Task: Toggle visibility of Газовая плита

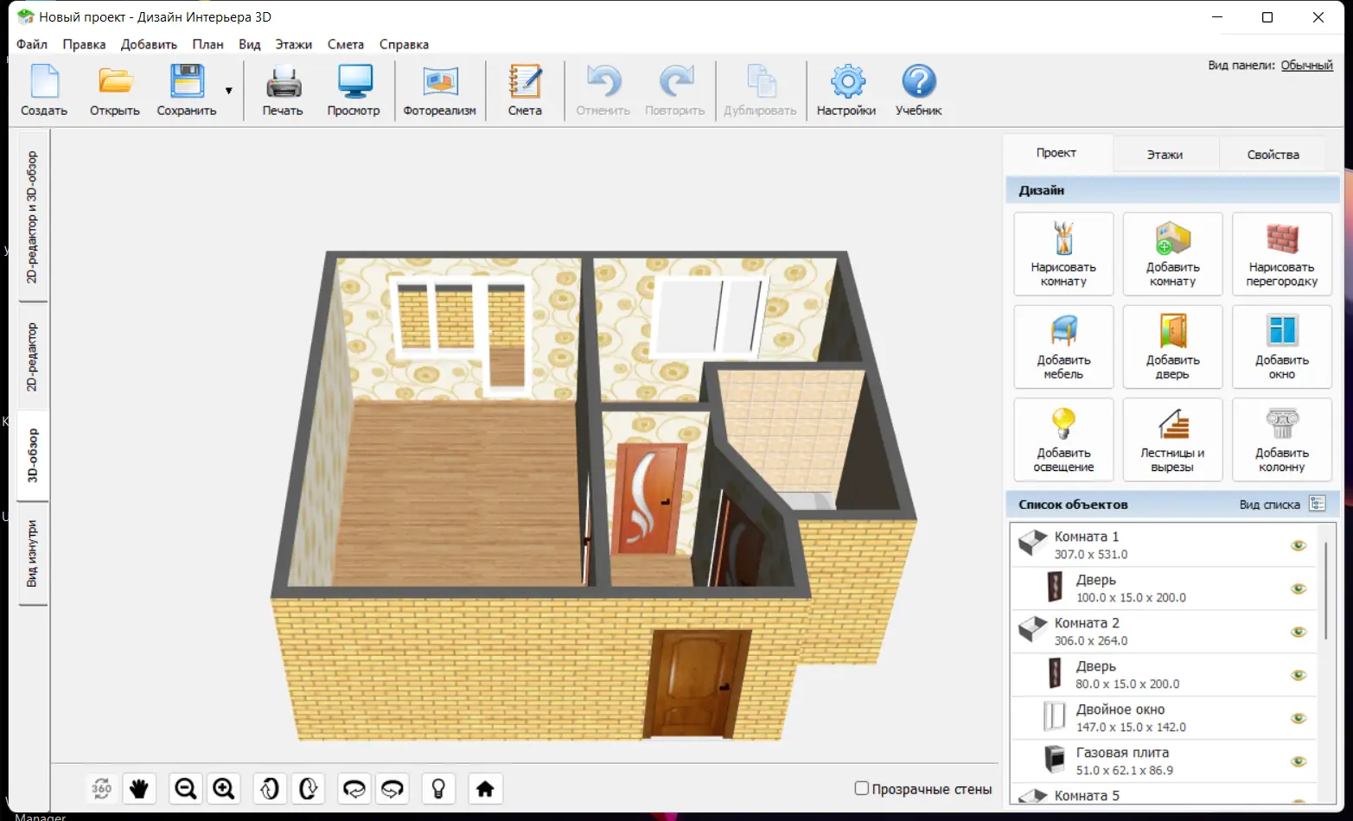Action: (x=1298, y=761)
